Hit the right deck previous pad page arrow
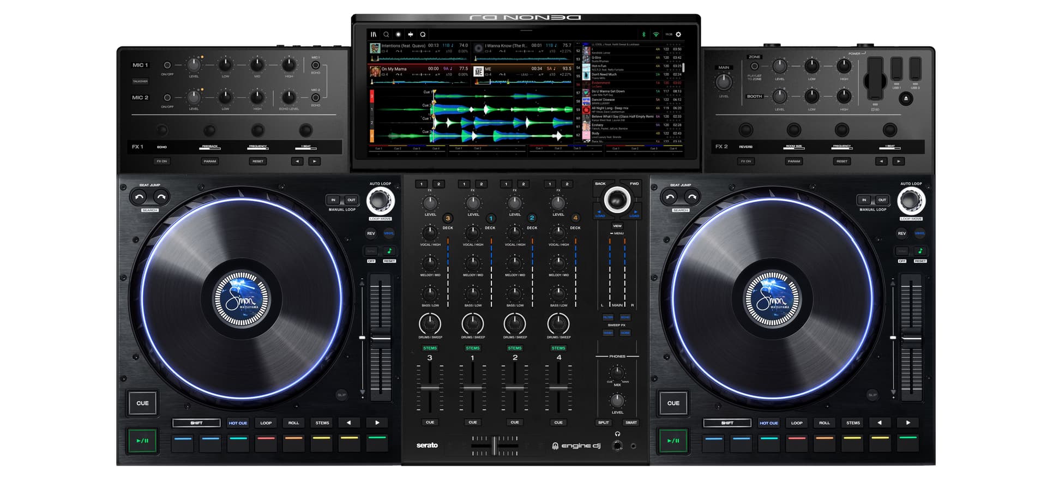1047x482 pixels. coord(880,423)
